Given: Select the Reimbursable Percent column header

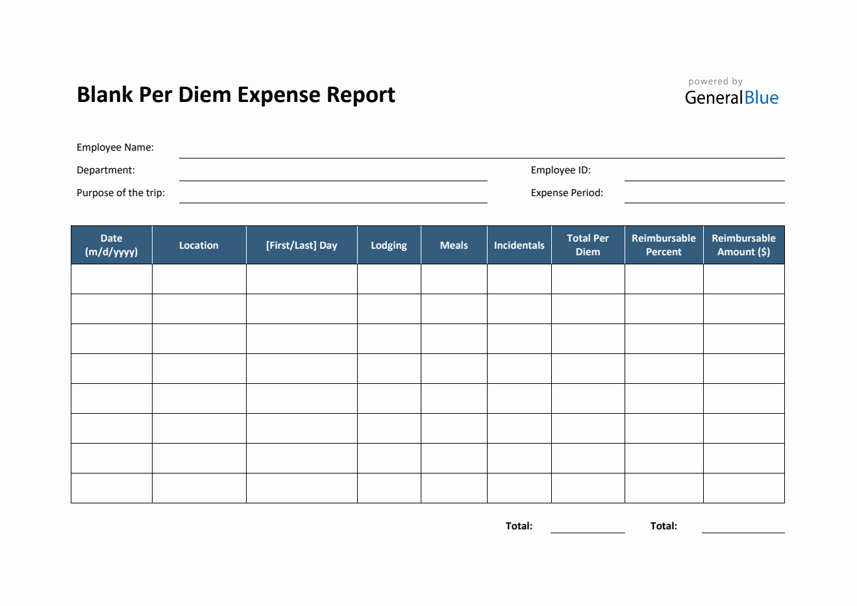Looking at the screenshot, I should pyautogui.click(x=664, y=245).
